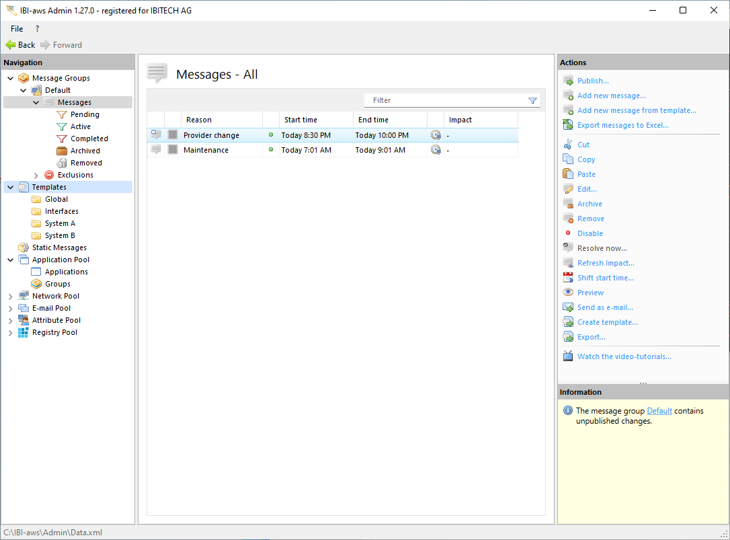Click the Back arrow icon
This screenshot has width=730, height=540.
(x=11, y=45)
